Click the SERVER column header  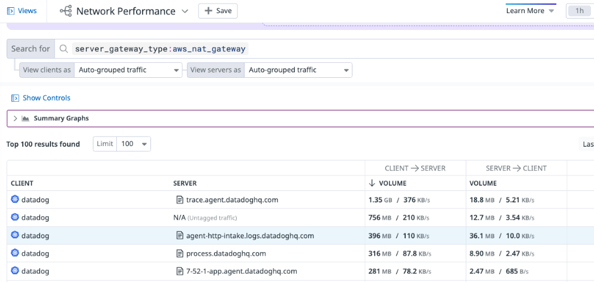tap(185, 184)
